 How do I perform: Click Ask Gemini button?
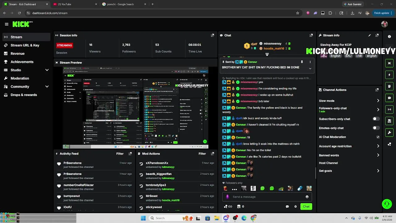pos(352,4)
